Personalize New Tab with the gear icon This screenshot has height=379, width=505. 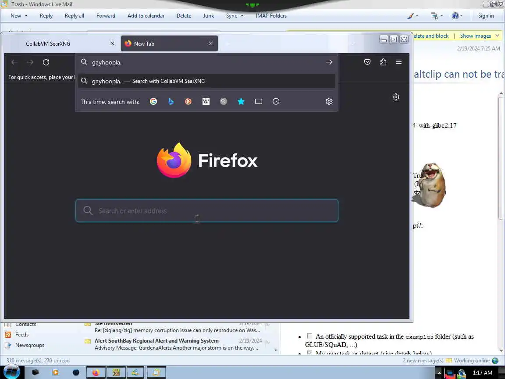point(396,97)
